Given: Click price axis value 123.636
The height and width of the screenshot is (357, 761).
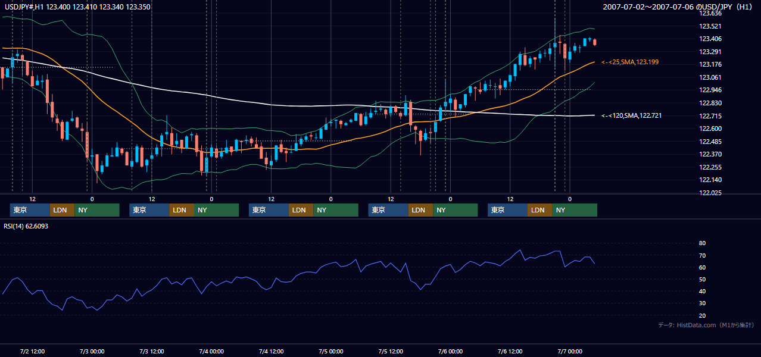Looking at the screenshot, I should click(710, 13).
